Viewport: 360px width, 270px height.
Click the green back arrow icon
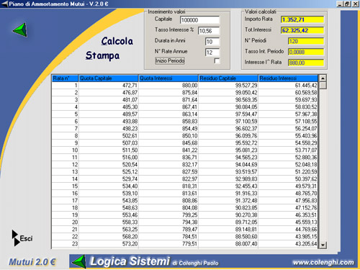(20, 30)
